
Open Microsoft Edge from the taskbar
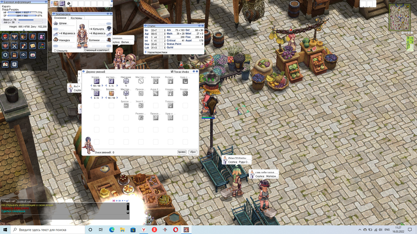[112, 229]
